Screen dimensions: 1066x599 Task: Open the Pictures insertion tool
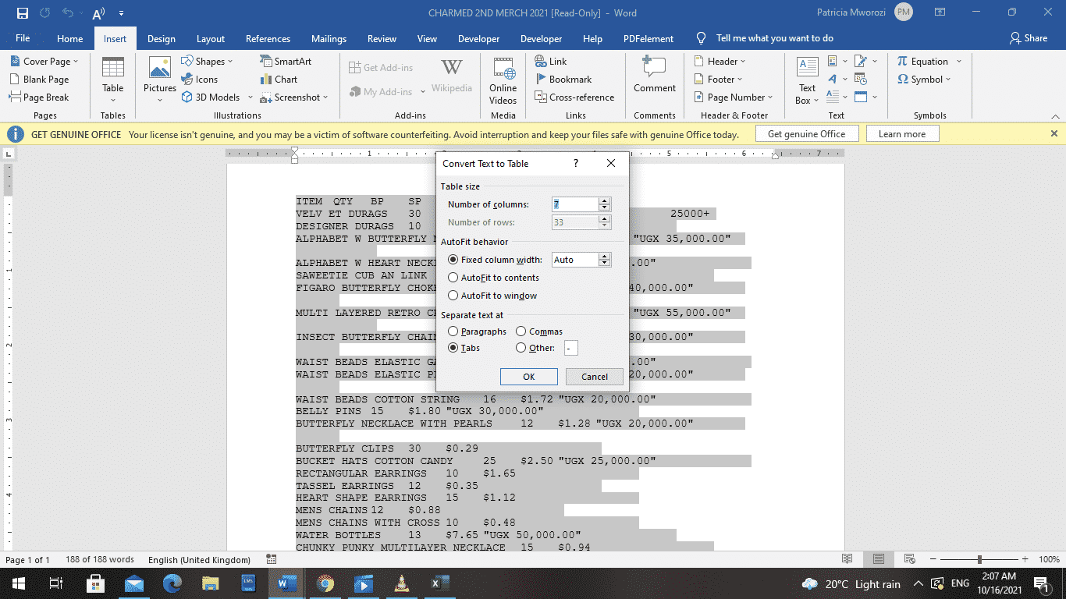(x=159, y=78)
